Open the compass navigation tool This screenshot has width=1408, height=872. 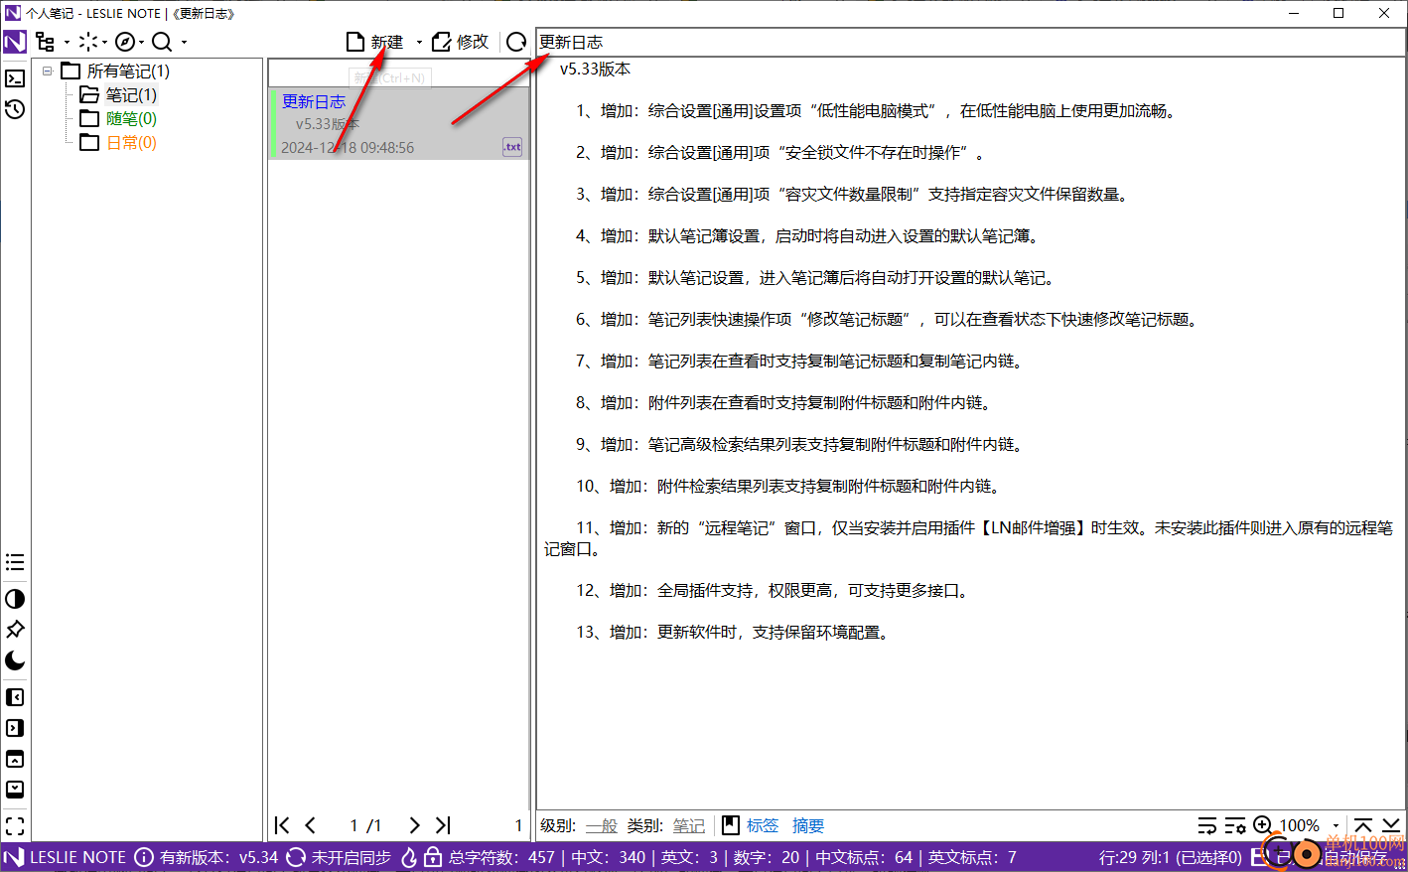125,42
